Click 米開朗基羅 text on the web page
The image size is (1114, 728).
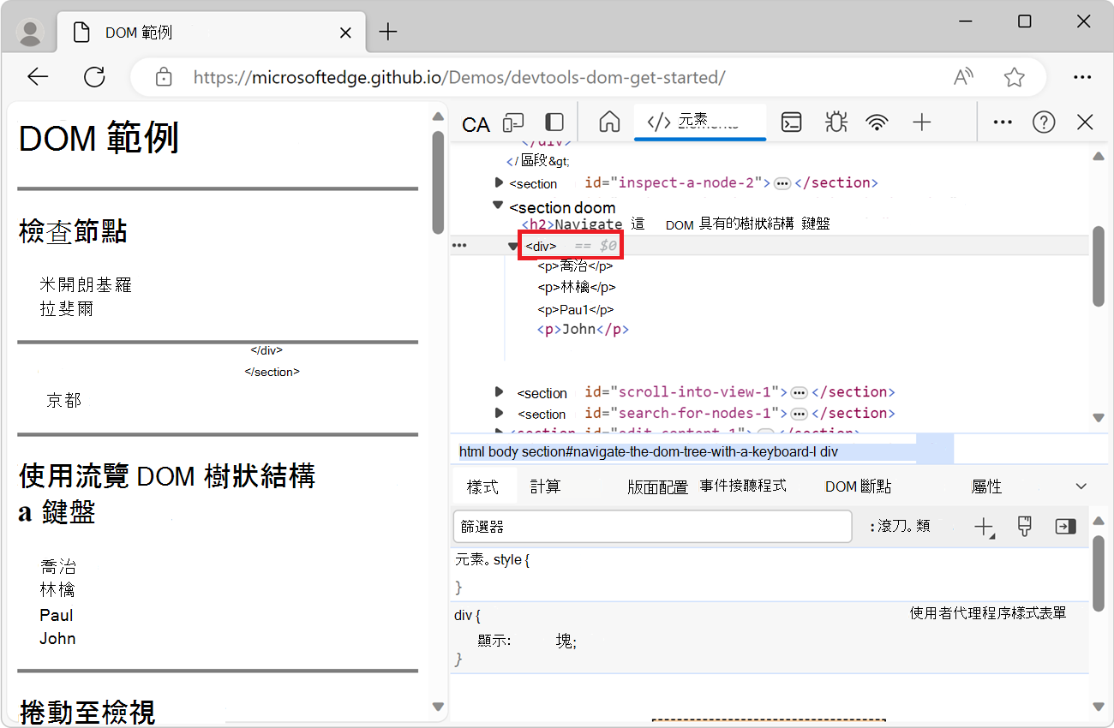pyautogui.click(x=86, y=285)
